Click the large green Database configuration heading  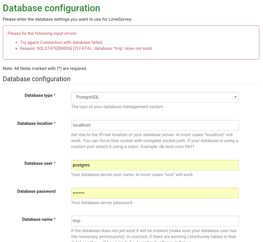tap(51, 8)
